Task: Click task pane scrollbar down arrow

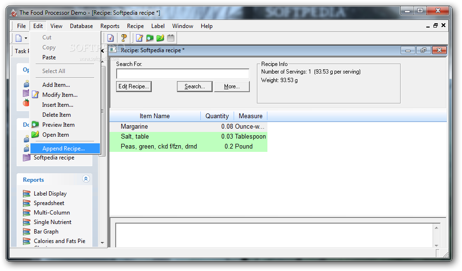Action: [x=102, y=243]
